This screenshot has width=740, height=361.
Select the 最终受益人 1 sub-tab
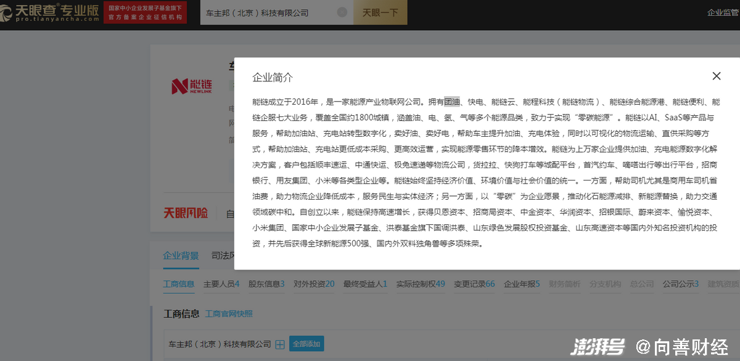[x=365, y=284]
